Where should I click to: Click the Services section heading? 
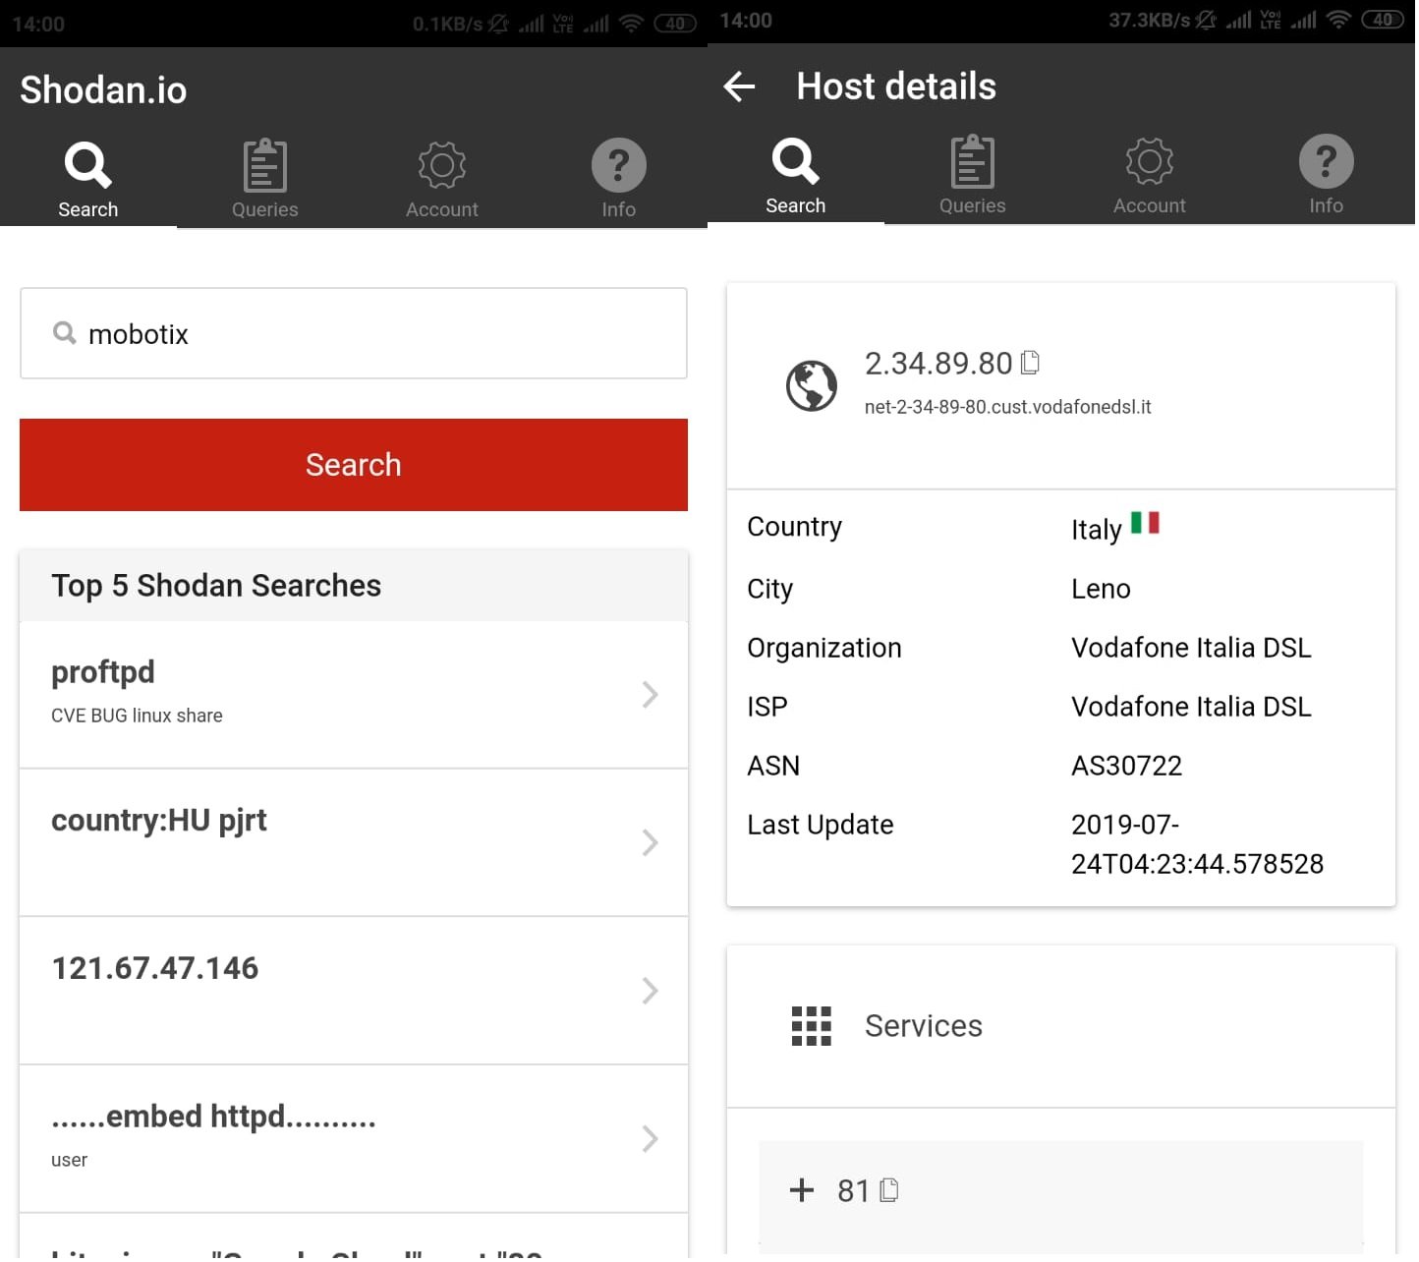pyautogui.click(x=924, y=1026)
